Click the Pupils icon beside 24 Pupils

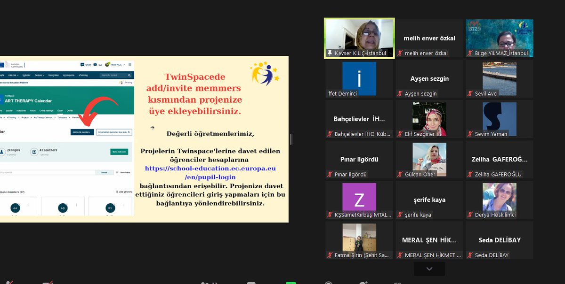coord(2,152)
